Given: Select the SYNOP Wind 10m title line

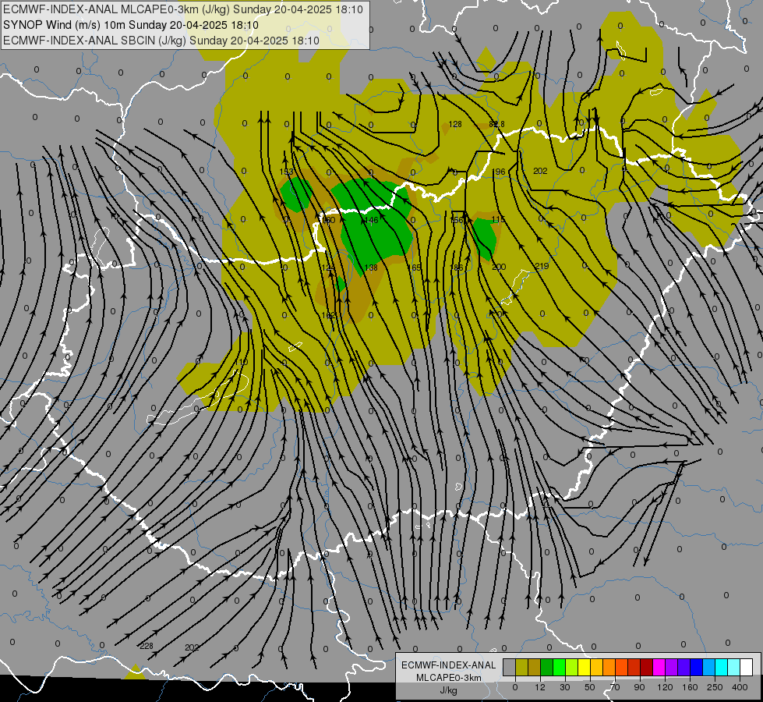Looking at the screenshot, I should tap(131, 25).
